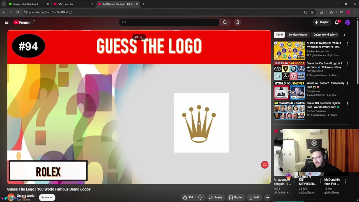
Task: Close the Guess The Logo tab
Action: pos(137,4)
